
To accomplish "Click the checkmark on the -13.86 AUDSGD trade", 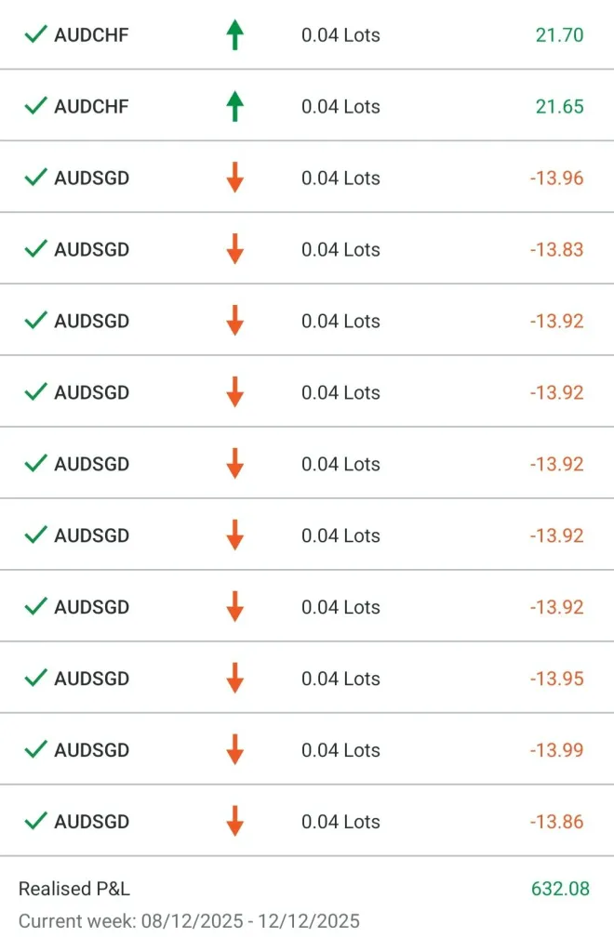I will pyautogui.click(x=35, y=822).
